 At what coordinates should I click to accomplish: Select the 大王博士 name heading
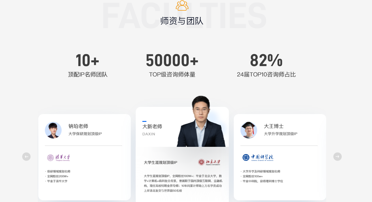[274, 126]
